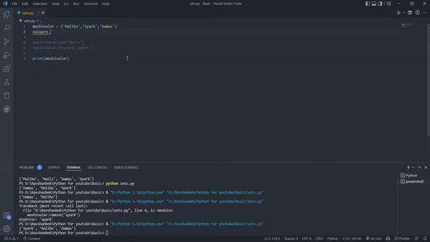Toggle the primary side bar layout

click(368, 3)
